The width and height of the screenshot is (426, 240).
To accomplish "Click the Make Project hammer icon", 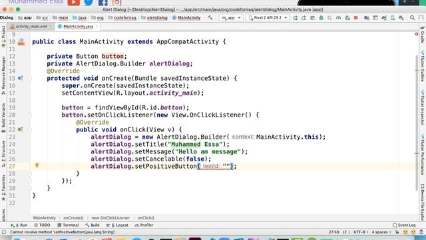I will click(x=210, y=18).
